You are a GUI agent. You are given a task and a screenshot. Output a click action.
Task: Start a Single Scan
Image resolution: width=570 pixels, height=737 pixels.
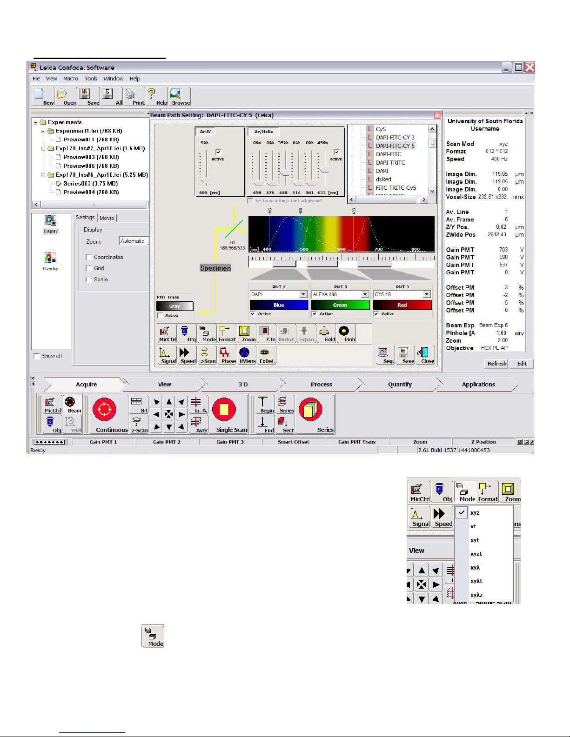click(229, 415)
